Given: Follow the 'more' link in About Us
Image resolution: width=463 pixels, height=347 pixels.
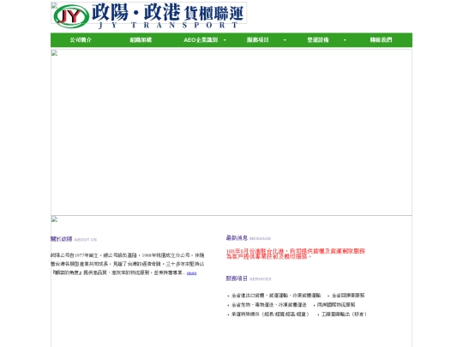Looking at the screenshot, I should (x=192, y=273).
